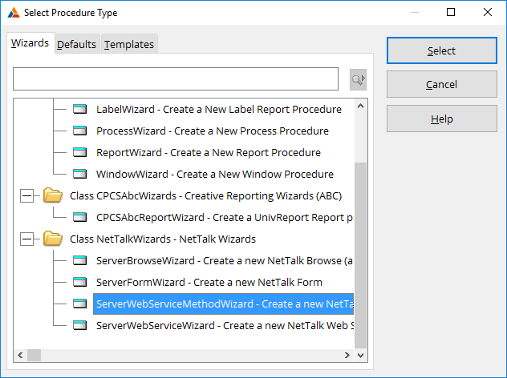This screenshot has width=507, height=378.
Task: Click the ReportWizard procedure icon
Action: click(x=80, y=153)
